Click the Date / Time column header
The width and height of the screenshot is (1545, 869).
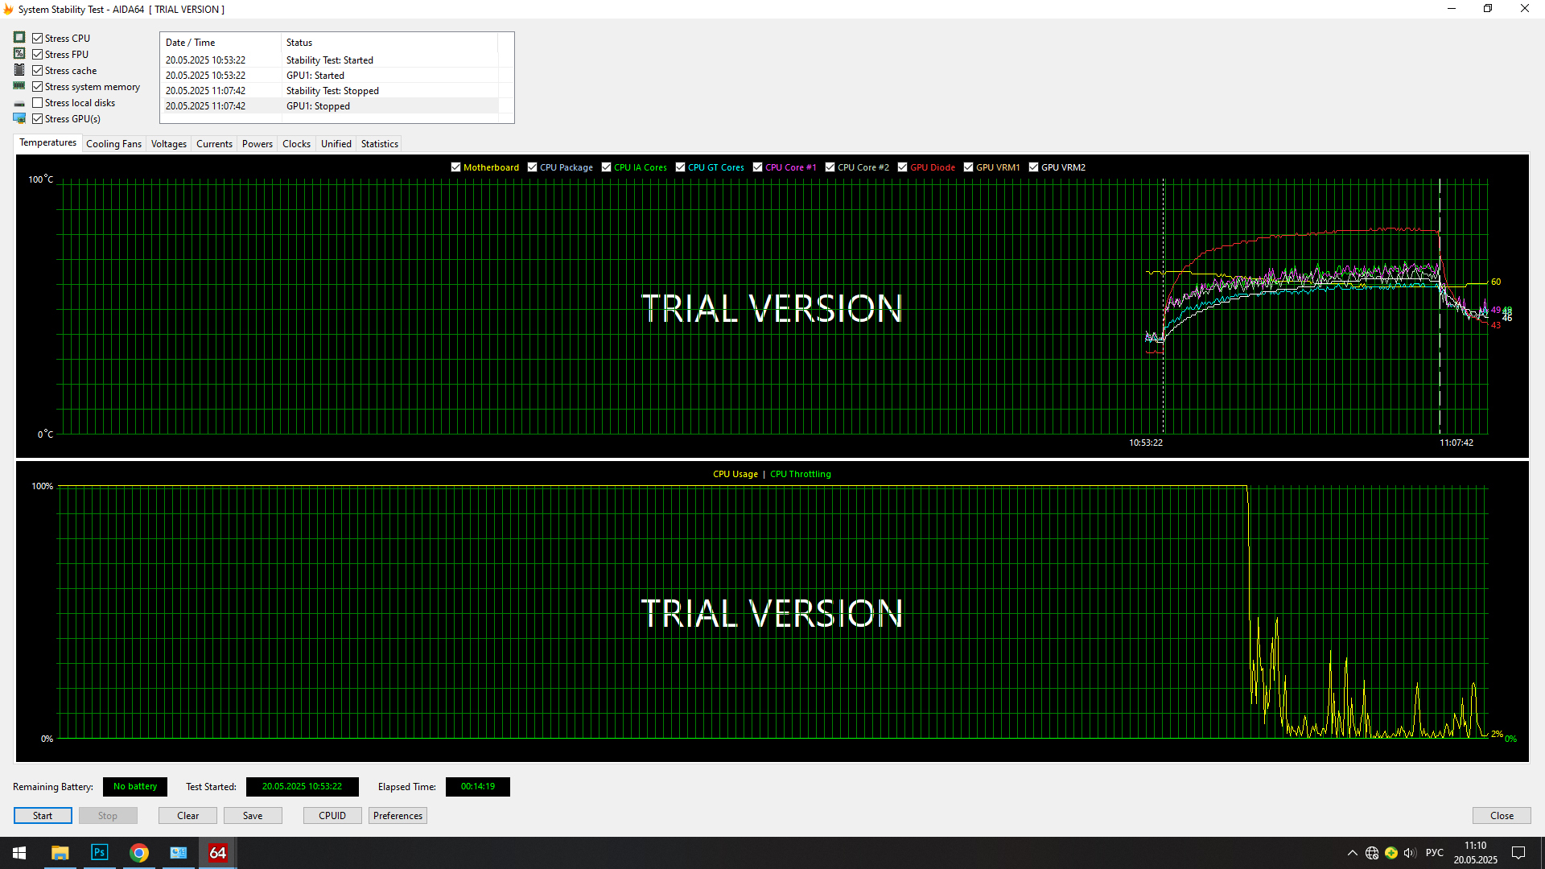click(x=221, y=43)
